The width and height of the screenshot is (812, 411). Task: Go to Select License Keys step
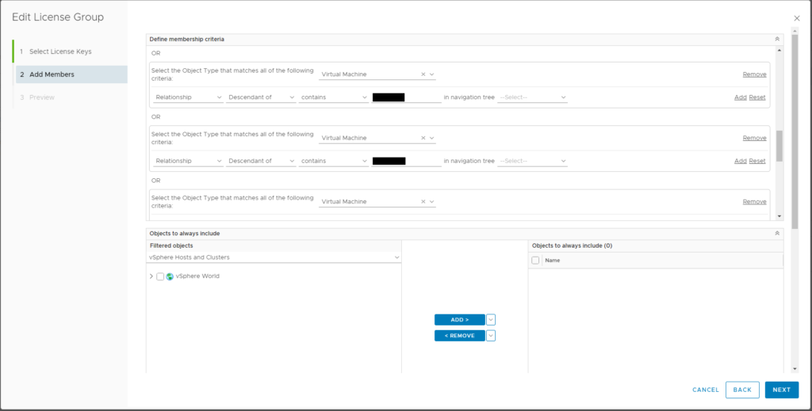click(60, 51)
